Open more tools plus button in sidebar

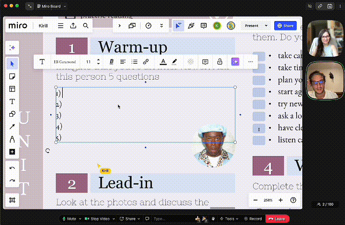tap(12, 152)
